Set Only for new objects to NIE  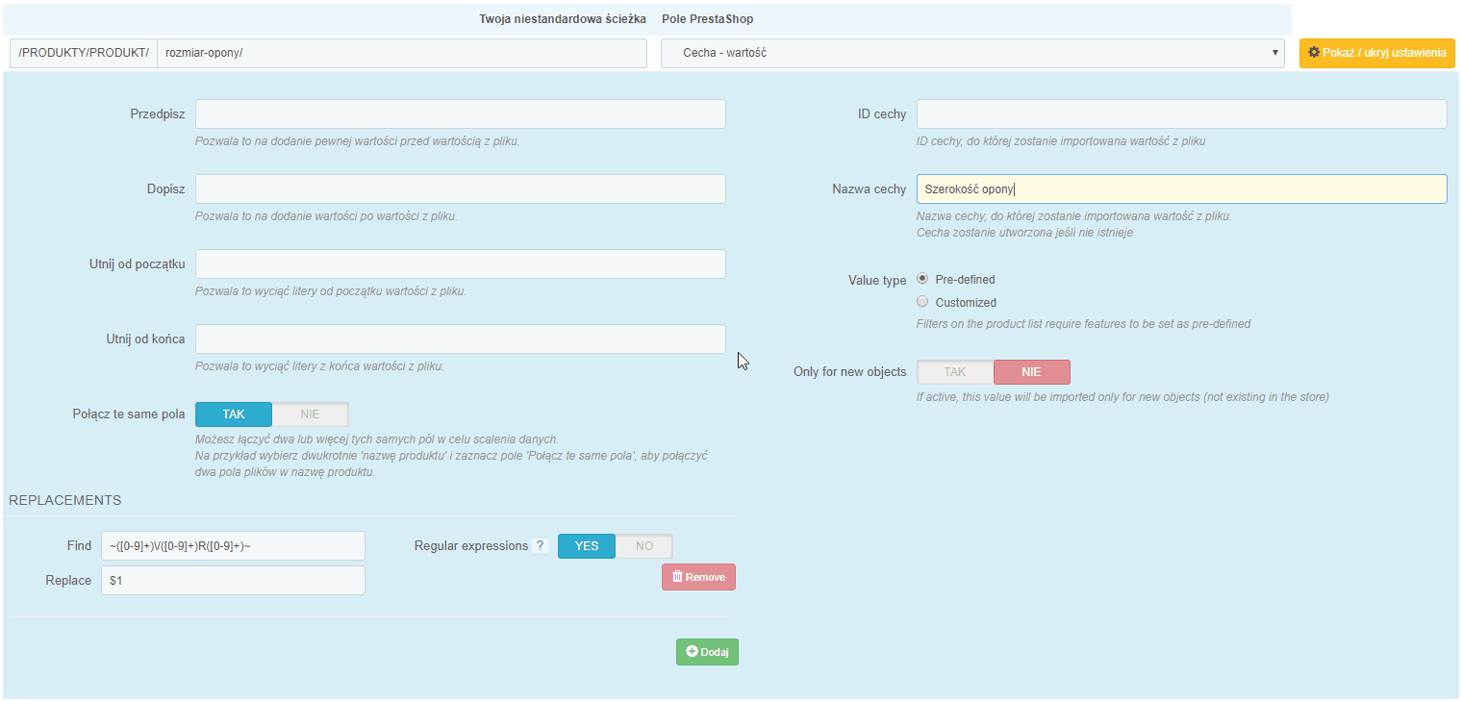click(1031, 372)
